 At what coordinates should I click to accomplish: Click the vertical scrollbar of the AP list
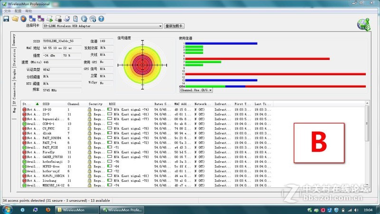367,144
